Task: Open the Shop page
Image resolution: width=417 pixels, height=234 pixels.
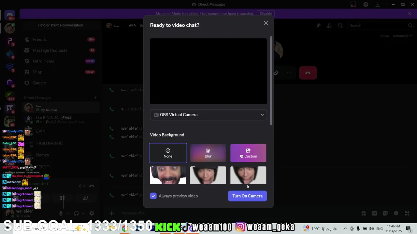Action: (61, 72)
